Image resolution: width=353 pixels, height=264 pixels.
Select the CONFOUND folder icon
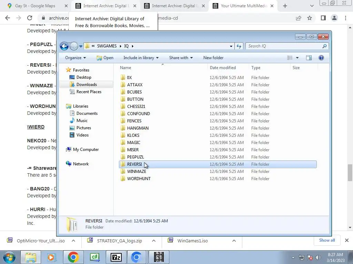[x=123, y=113]
